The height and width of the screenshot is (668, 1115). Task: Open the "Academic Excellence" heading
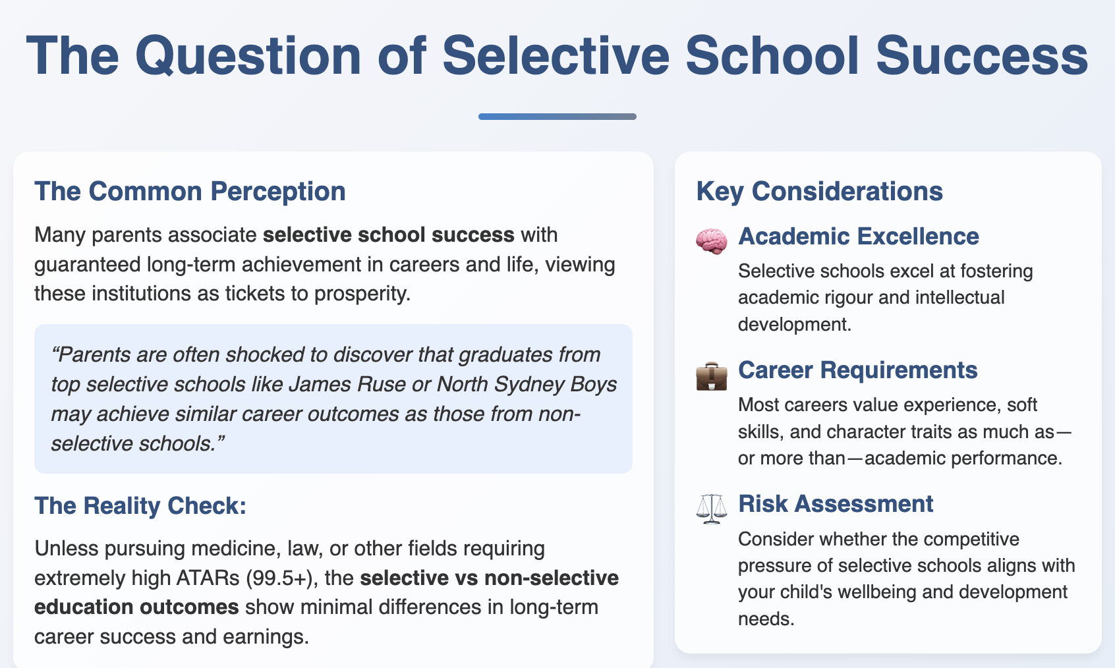click(858, 237)
